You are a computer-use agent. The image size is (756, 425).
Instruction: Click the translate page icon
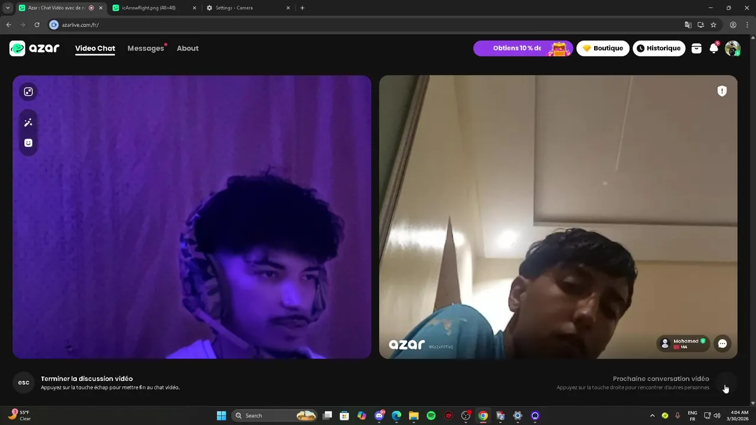(688, 25)
